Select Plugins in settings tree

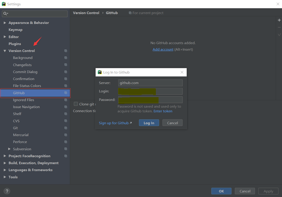tap(15, 44)
